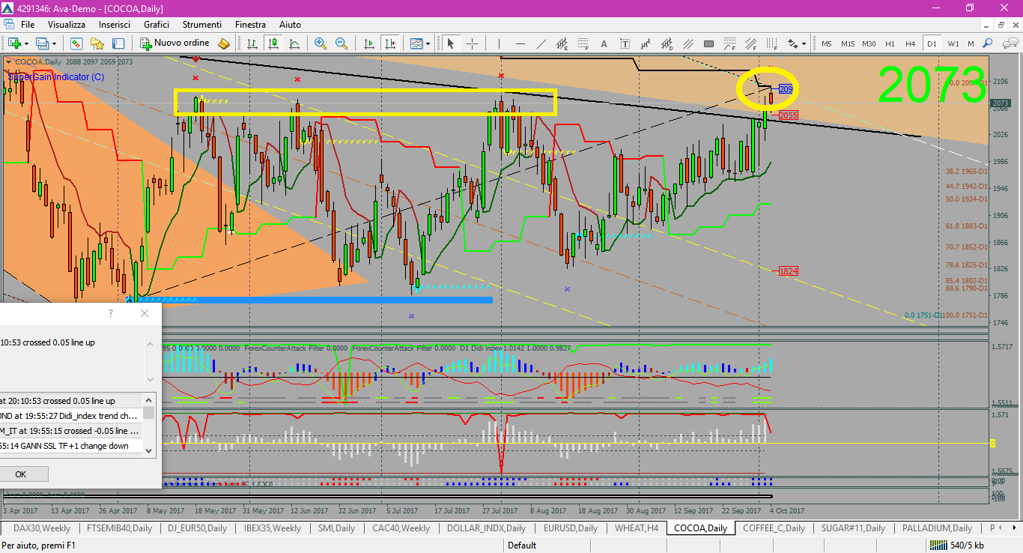Switch to the WHEAT,H4 chart tab
This screenshot has width=1023, height=553.
click(x=637, y=528)
